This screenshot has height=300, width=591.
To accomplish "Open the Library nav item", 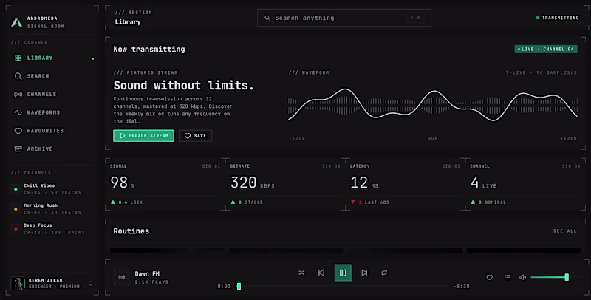I will (x=52, y=58).
